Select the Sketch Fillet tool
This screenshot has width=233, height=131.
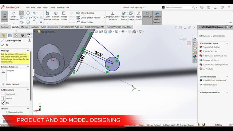click(35, 22)
